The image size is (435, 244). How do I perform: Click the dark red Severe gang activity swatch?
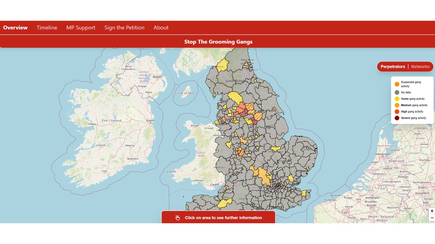[x=397, y=118]
